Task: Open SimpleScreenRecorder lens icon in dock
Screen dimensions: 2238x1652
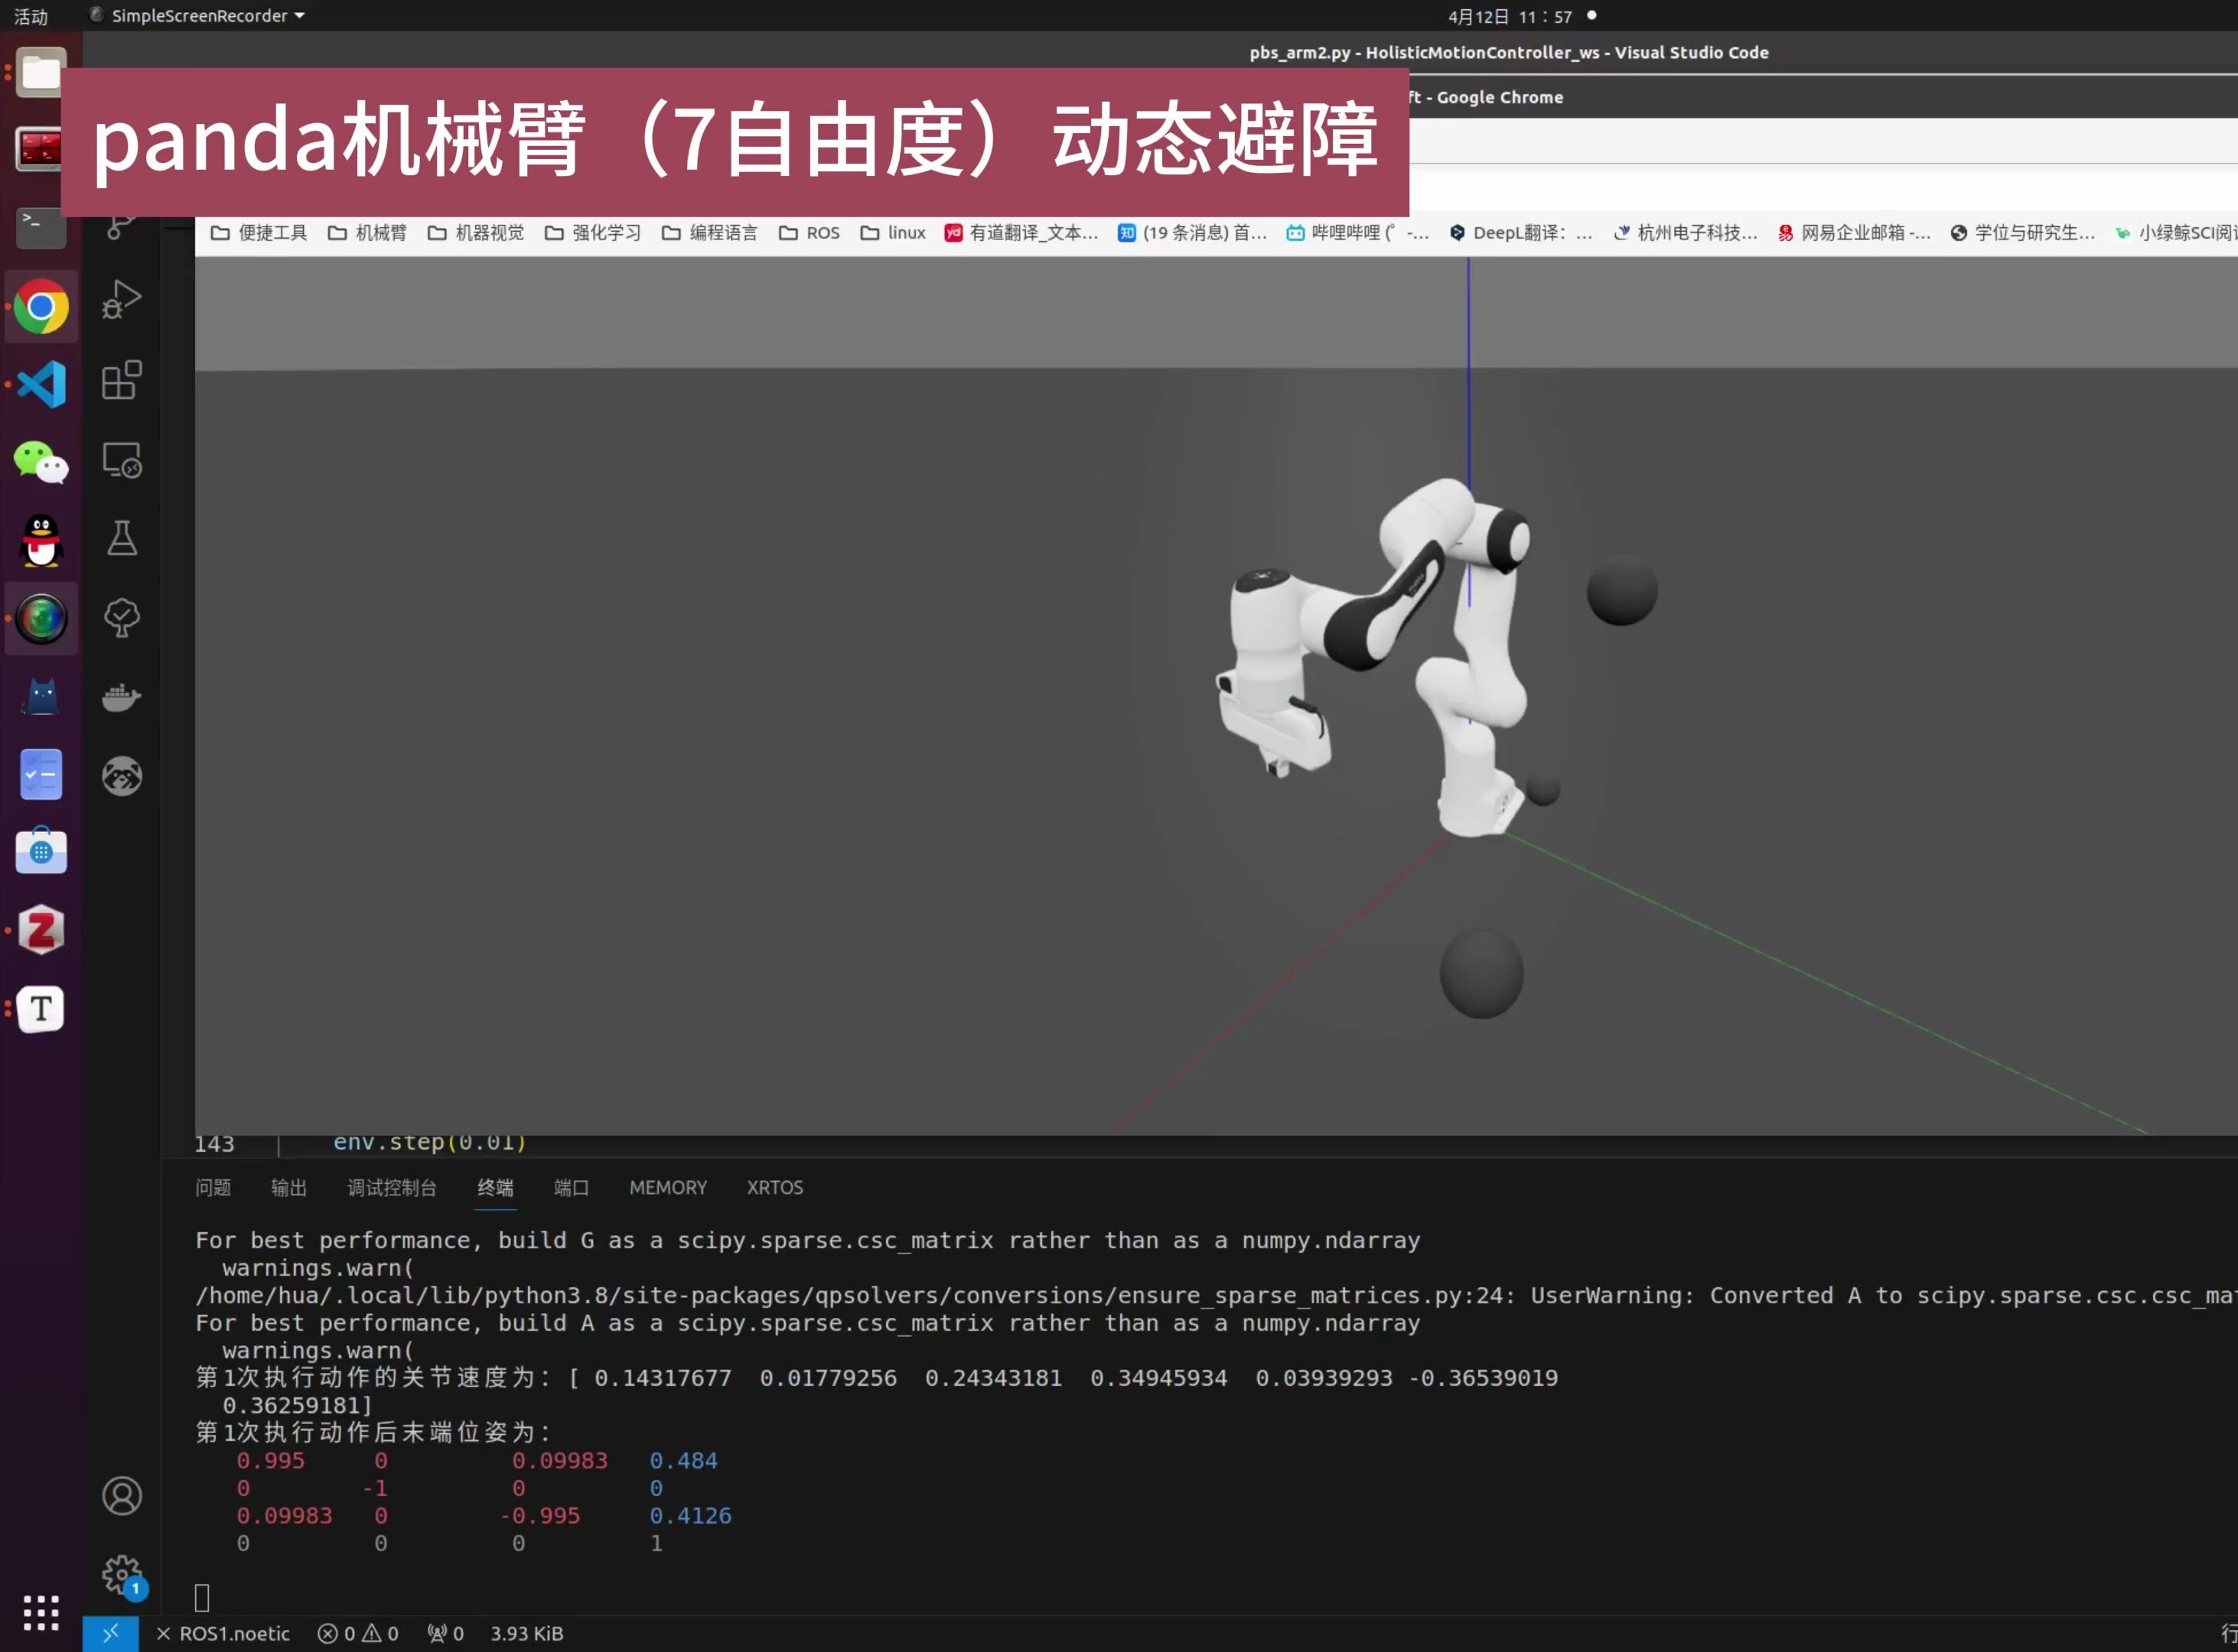Action: click(41, 619)
